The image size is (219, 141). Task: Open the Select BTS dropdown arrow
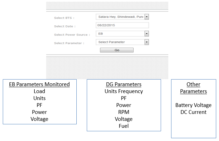click(x=146, y=17)
